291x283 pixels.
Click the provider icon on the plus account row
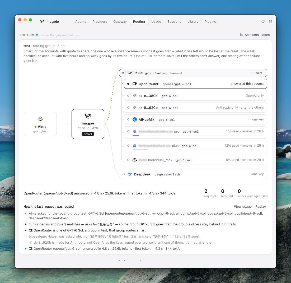click(x=135, y=146)
